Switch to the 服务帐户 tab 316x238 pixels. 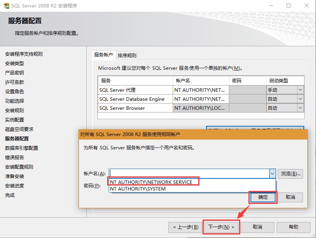click(x=103, y=55)
